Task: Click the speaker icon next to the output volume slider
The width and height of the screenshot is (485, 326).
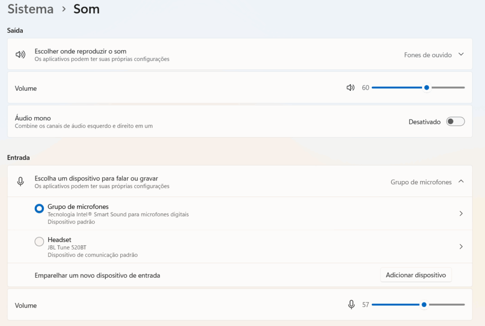Action: tap(350, 87)
